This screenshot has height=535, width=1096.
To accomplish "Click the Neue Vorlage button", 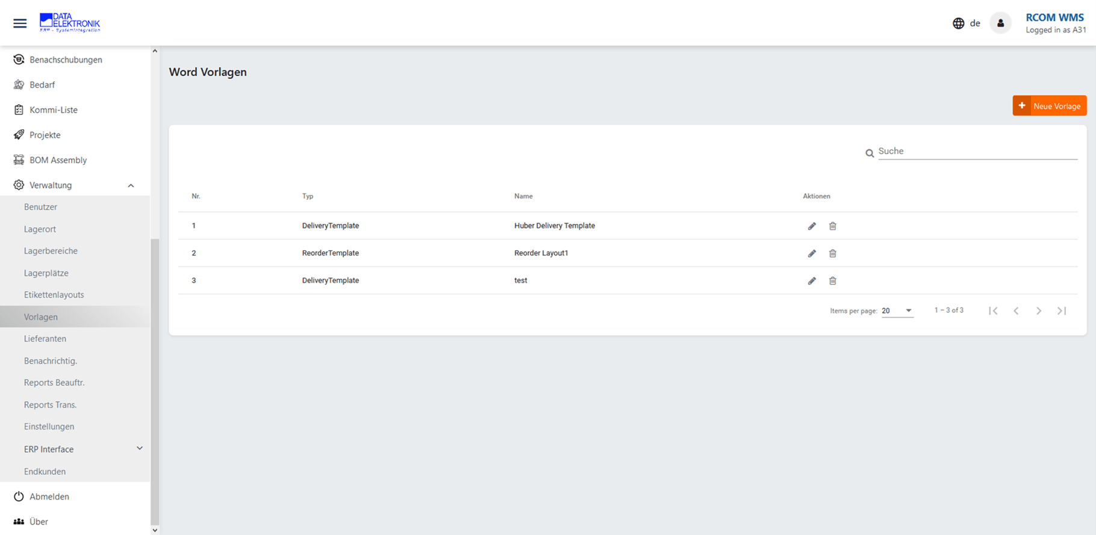I will coord(1049,106).
